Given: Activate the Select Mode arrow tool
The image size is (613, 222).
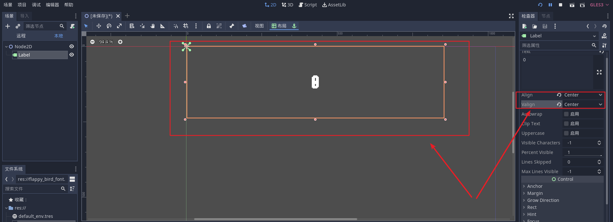Looking at the screenshot, I should pos(86,26).
